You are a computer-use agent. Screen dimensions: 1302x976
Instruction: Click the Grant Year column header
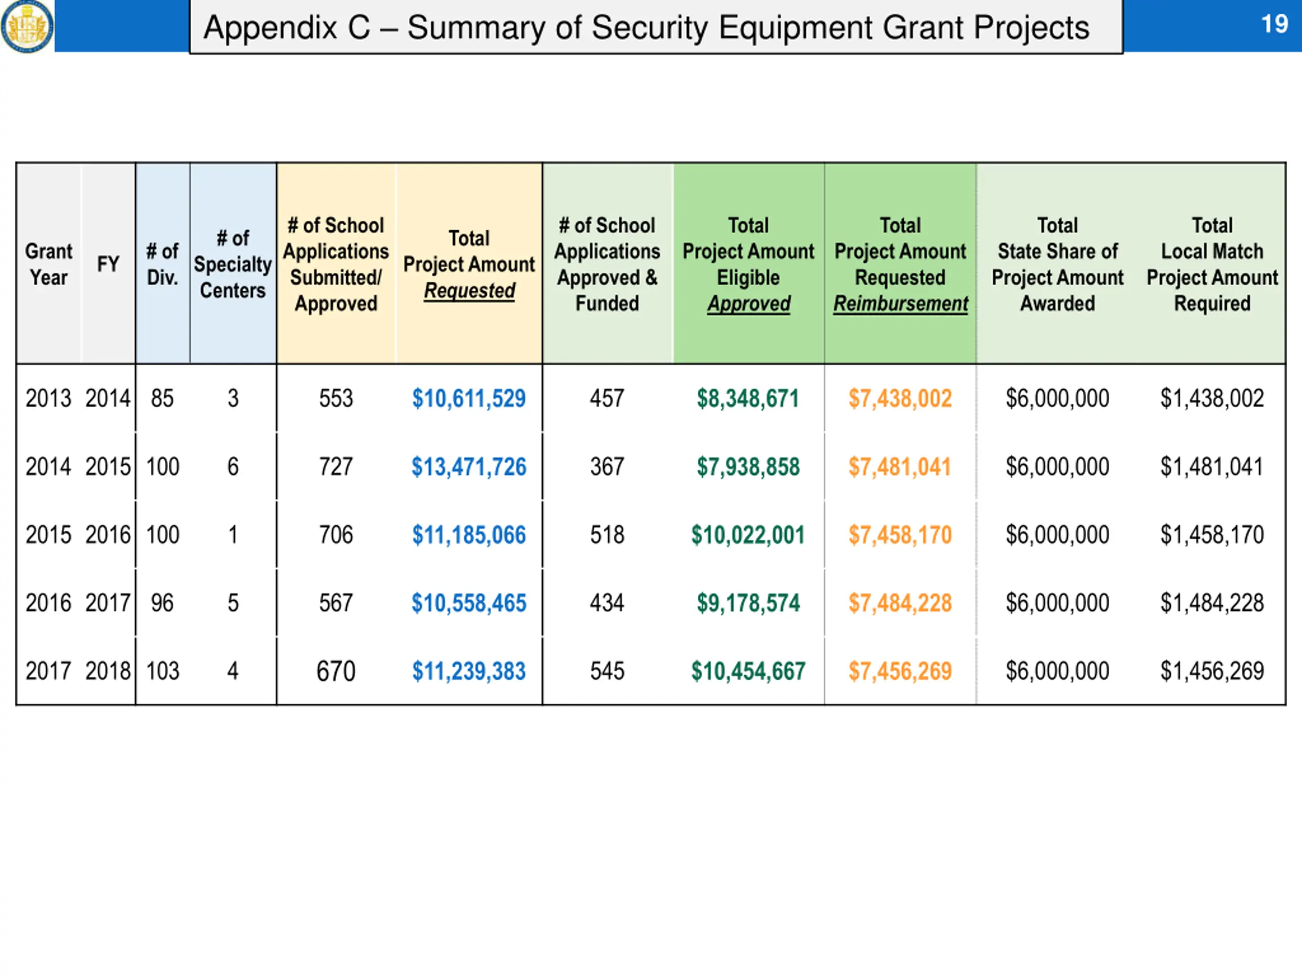(x=49, y=264)
